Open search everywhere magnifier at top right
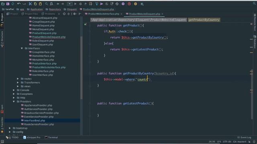This screenshot has height=144, width=257. tap(254, 3)
